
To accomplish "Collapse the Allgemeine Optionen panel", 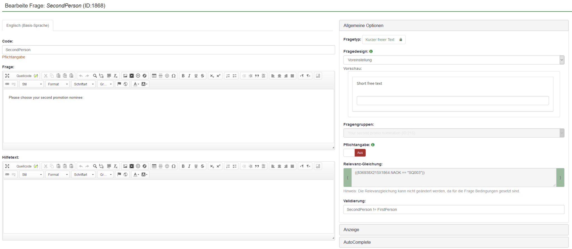I will click(x=454, y=25).
